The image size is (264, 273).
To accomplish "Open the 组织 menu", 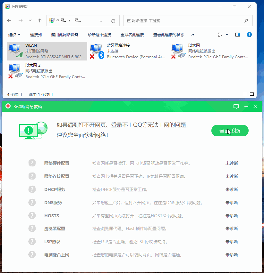I will coord(14,35).
